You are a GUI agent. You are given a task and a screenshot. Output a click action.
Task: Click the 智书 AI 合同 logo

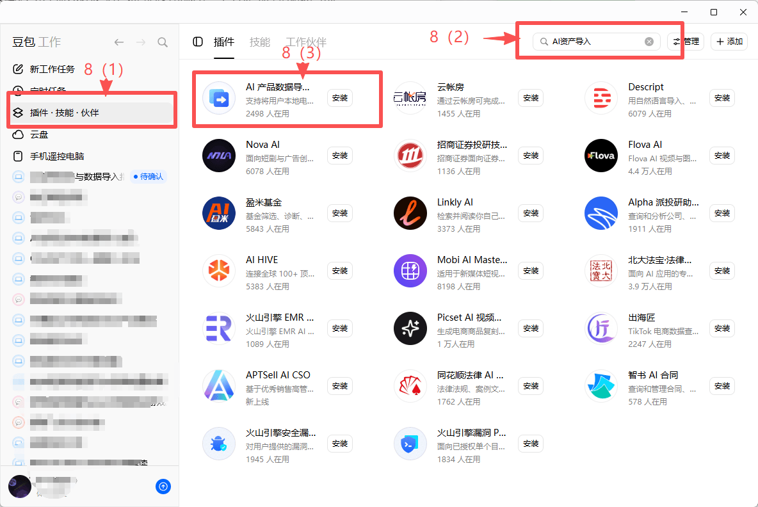tap(601, 385)
